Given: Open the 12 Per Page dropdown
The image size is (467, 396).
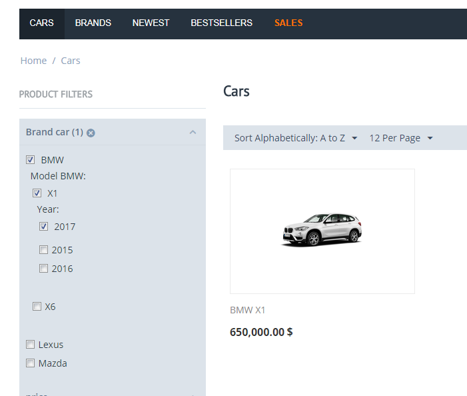Looking at the screenshot, I should [401, 138].
